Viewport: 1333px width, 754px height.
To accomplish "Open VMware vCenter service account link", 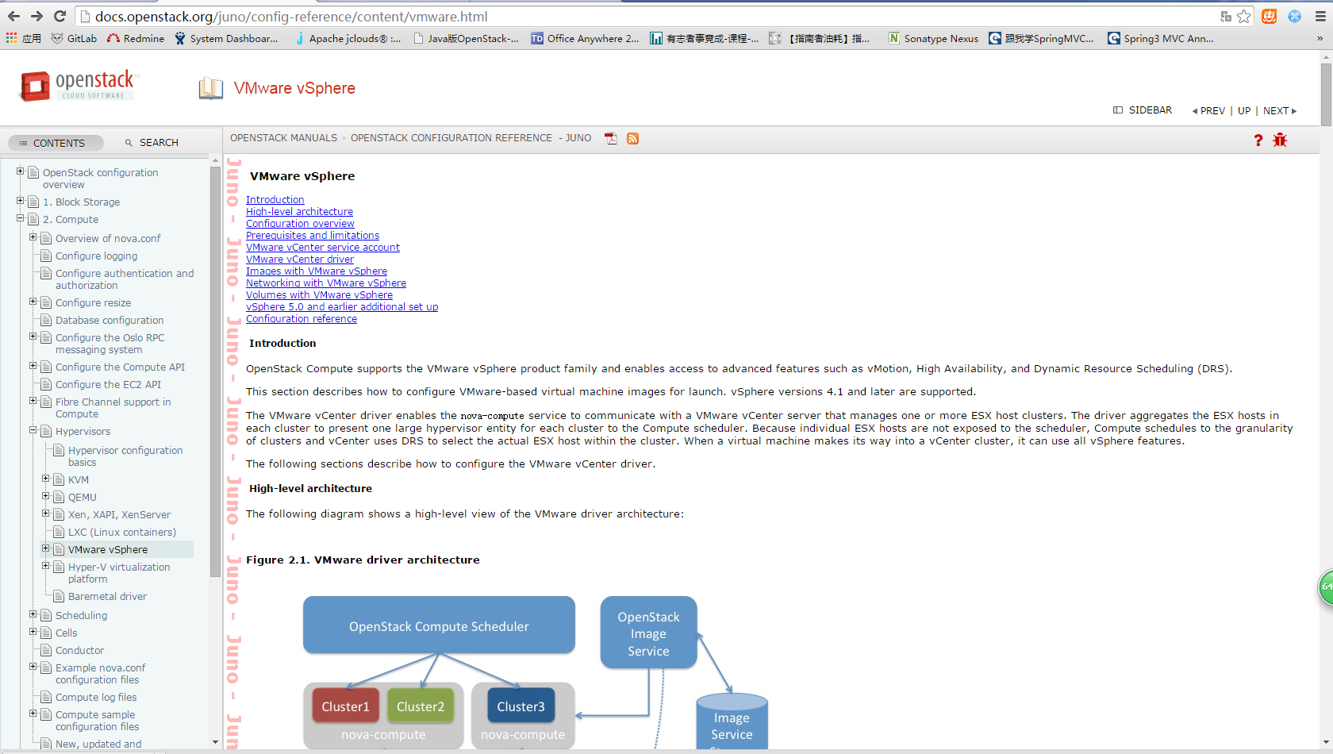I will (x=323, y=248).
